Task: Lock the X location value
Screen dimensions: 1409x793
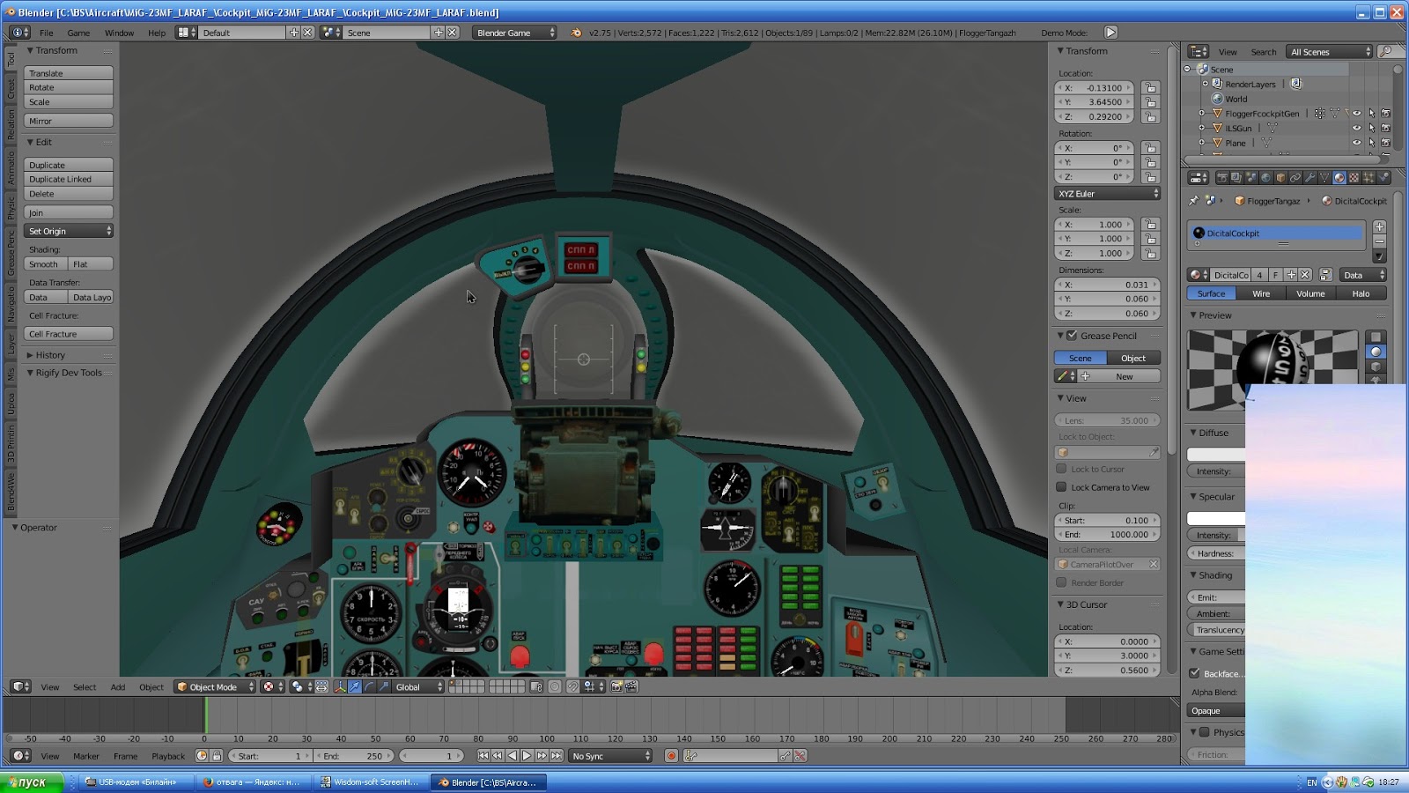Action: tap(1150, 88)
